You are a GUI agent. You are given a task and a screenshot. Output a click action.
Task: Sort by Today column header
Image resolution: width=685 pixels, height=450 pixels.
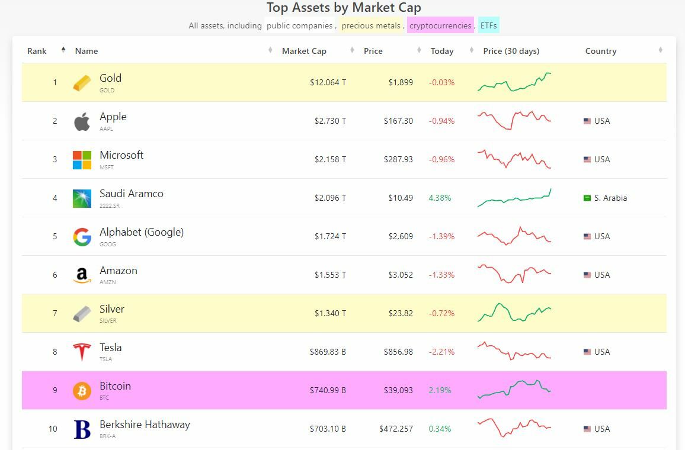[x=442, y=51]
